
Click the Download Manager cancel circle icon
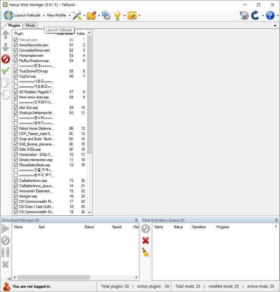click(5, 240)
